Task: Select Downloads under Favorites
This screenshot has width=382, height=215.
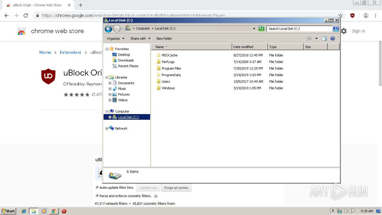Action: click(x=126, y=60)
